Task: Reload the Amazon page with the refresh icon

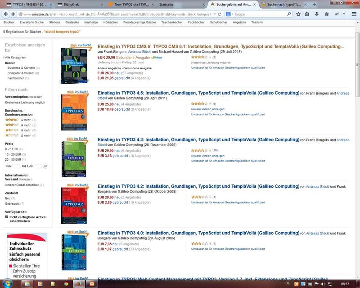Action: (220, 14)
